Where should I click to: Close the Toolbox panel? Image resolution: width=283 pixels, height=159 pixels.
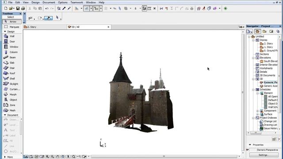pos(20,14)
